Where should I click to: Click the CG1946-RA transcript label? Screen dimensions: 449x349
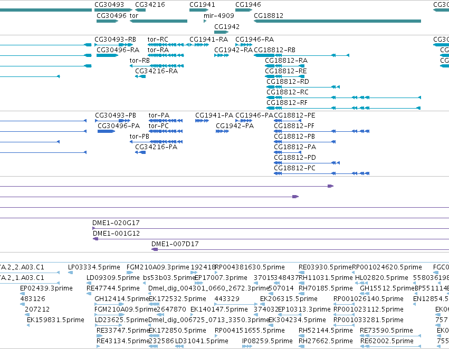tap(254, 40)
